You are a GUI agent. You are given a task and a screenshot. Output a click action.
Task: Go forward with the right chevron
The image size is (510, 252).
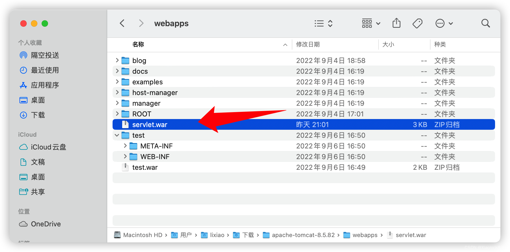[x=141, y=23]
